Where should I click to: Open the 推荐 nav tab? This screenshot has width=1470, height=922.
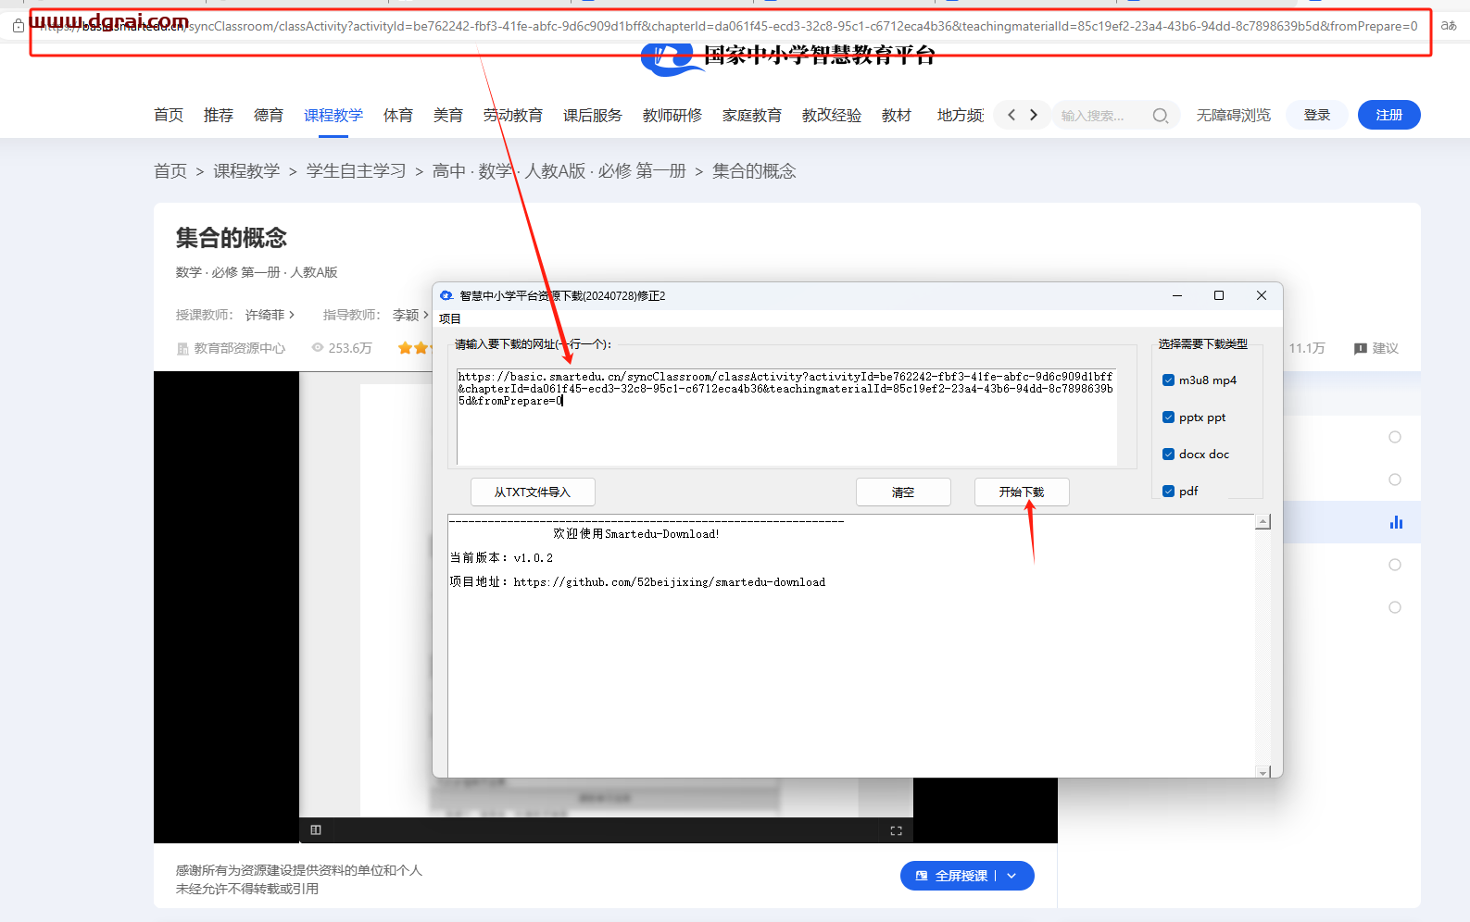click(219, 115)
